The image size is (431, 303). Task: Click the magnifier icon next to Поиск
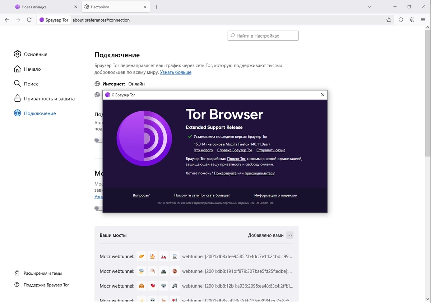[17, 83]
